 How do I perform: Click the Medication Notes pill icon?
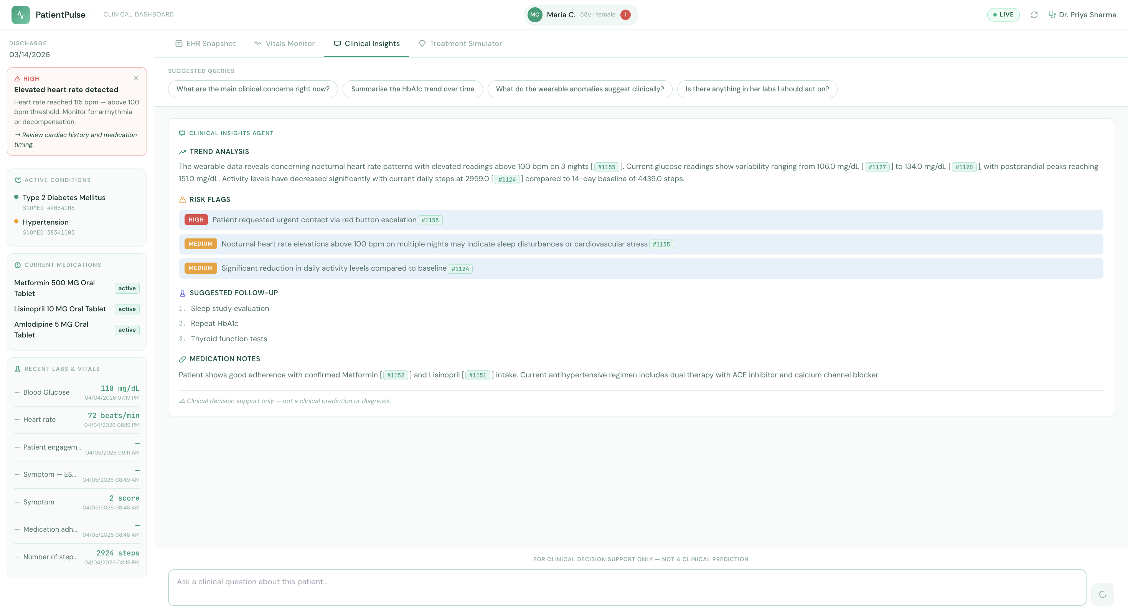(x=183, y=359)
